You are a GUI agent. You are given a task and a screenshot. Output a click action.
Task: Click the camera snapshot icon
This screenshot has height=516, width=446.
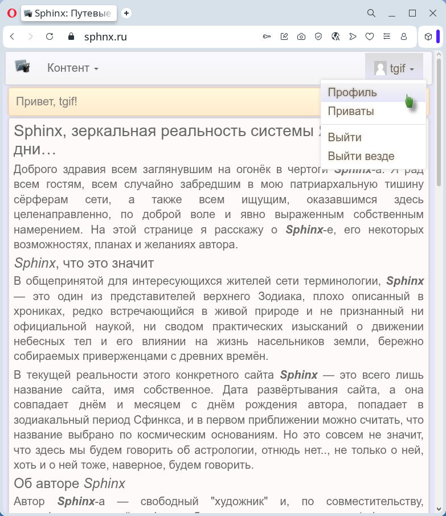tap(301, 36)
